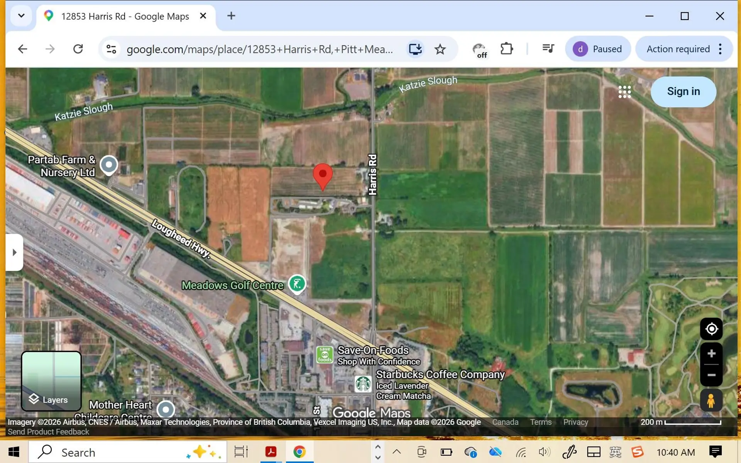Select the Meadows Golf Centre marker

point(297,284)
